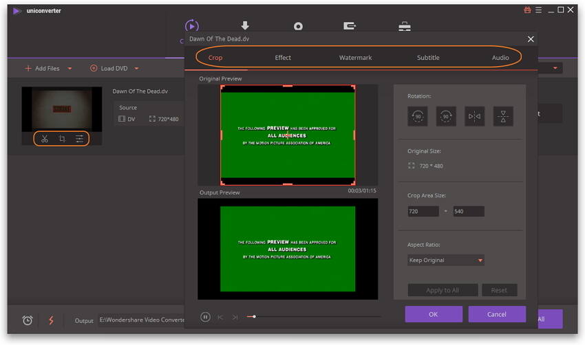Rotate video 90 degrees counterclockwise

tap(418, 116)
